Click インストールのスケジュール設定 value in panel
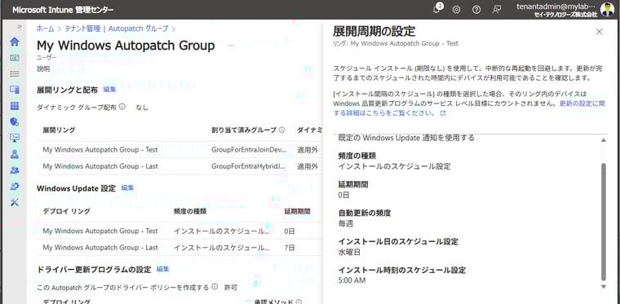The height and width of the screenshot is (304, 620). [395, 166]
